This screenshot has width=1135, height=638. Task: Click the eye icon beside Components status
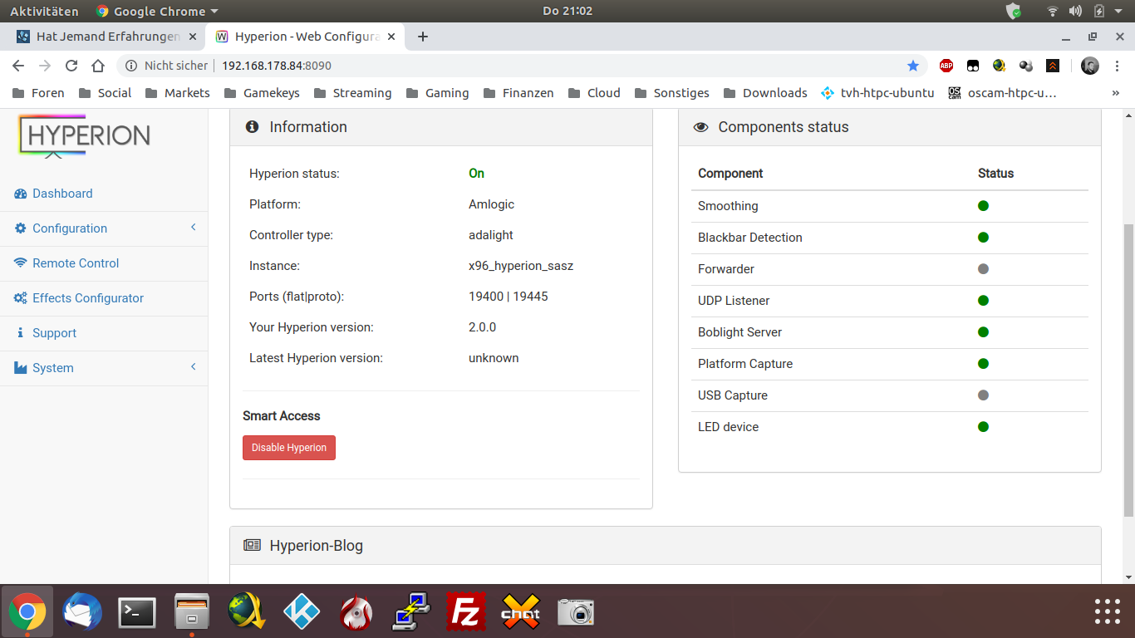point(701,127)
